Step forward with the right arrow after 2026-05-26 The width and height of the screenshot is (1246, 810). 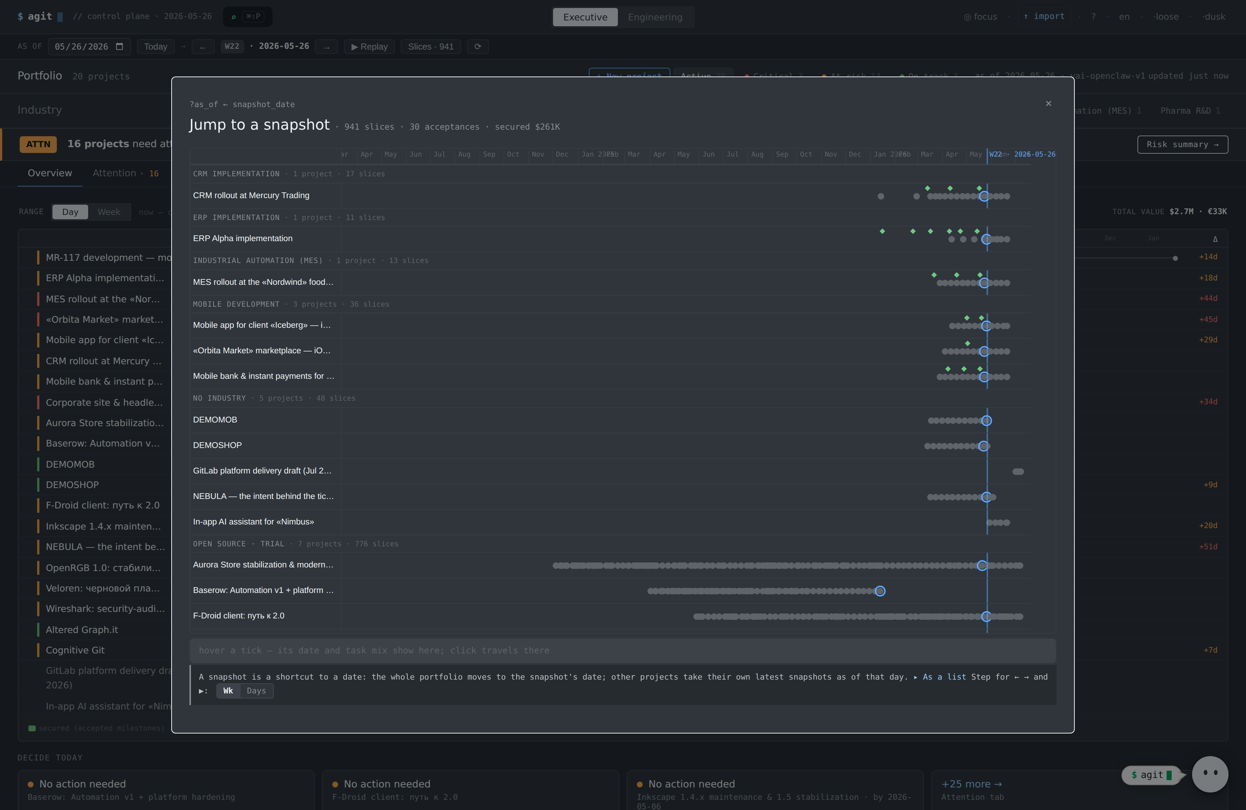pyautogui.click(x=327, y=47)
